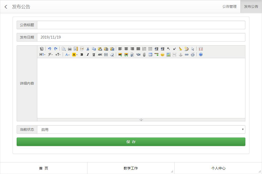Click the undo icon in editor toolbar

(50, 49)
